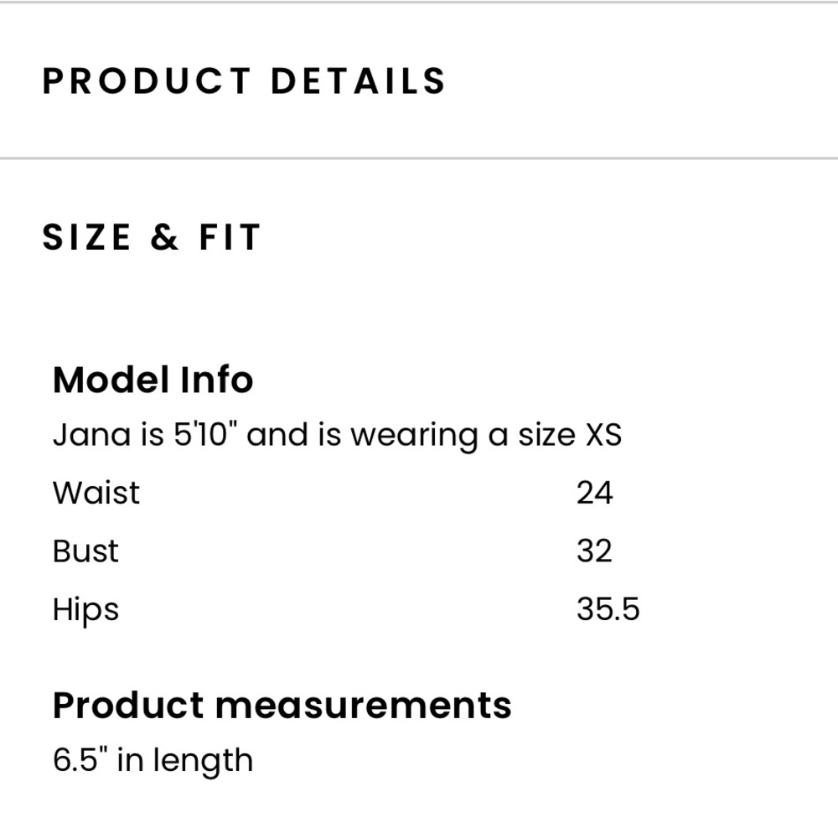Click the hips value 35.5
Screen dimensions: 838x838
click(x=608, y=609)
